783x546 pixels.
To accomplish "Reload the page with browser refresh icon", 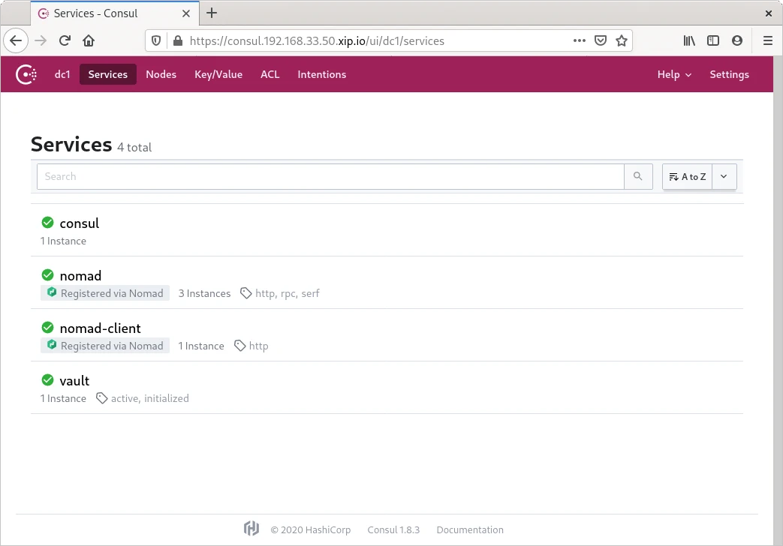I will (65, 41).
